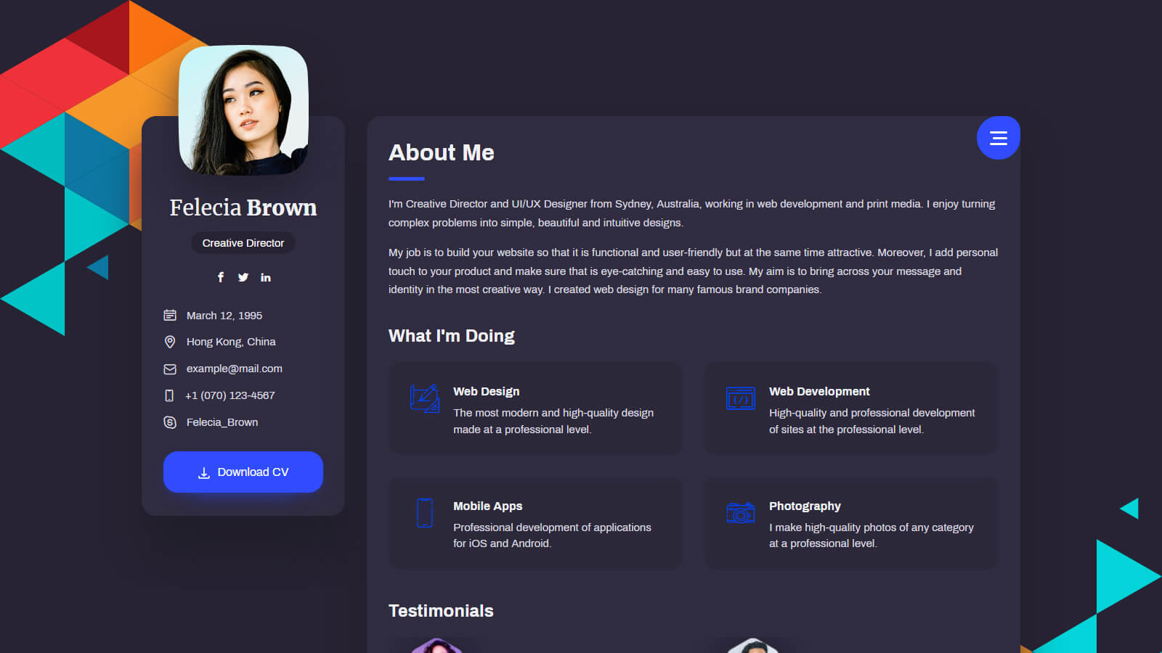Click the About Me heading

click(441, 153)
